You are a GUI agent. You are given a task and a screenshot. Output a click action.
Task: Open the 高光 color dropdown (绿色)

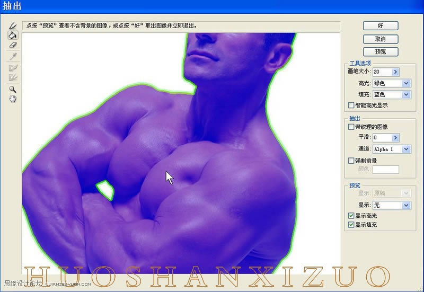tap(406, 83)
